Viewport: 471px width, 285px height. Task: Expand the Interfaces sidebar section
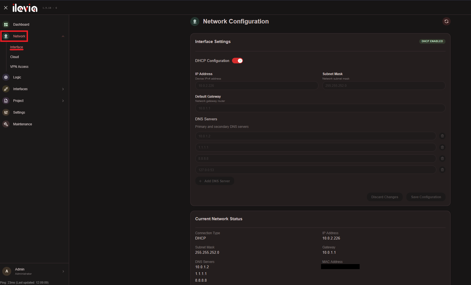tap(63, 89)
